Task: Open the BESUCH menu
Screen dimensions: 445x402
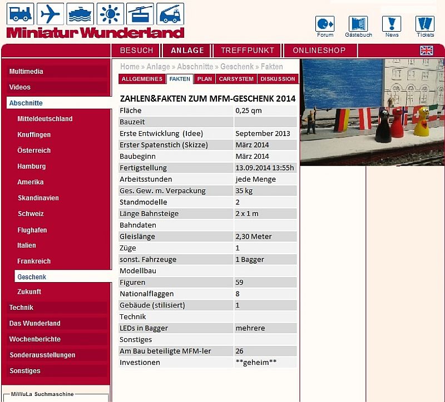Action: pyautogui.click(x=136, y=51)
